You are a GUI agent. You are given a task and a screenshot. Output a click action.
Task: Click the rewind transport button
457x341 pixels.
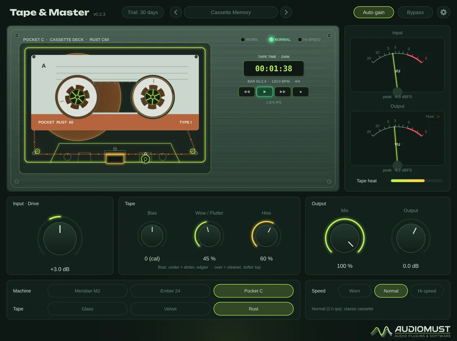pyautogui.click(x=247, y=92)
